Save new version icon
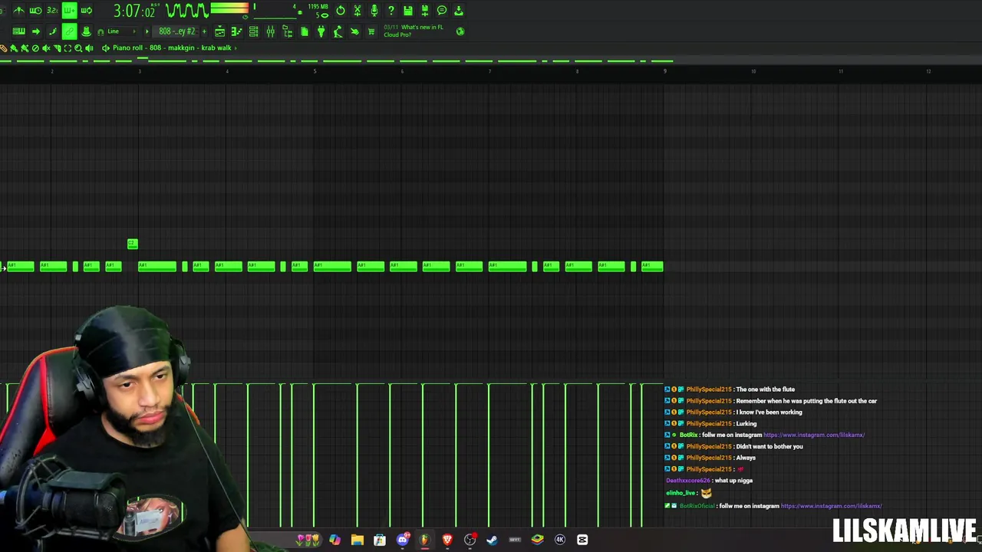This screenshot has height=552, width=982. (x=425, y=11)
